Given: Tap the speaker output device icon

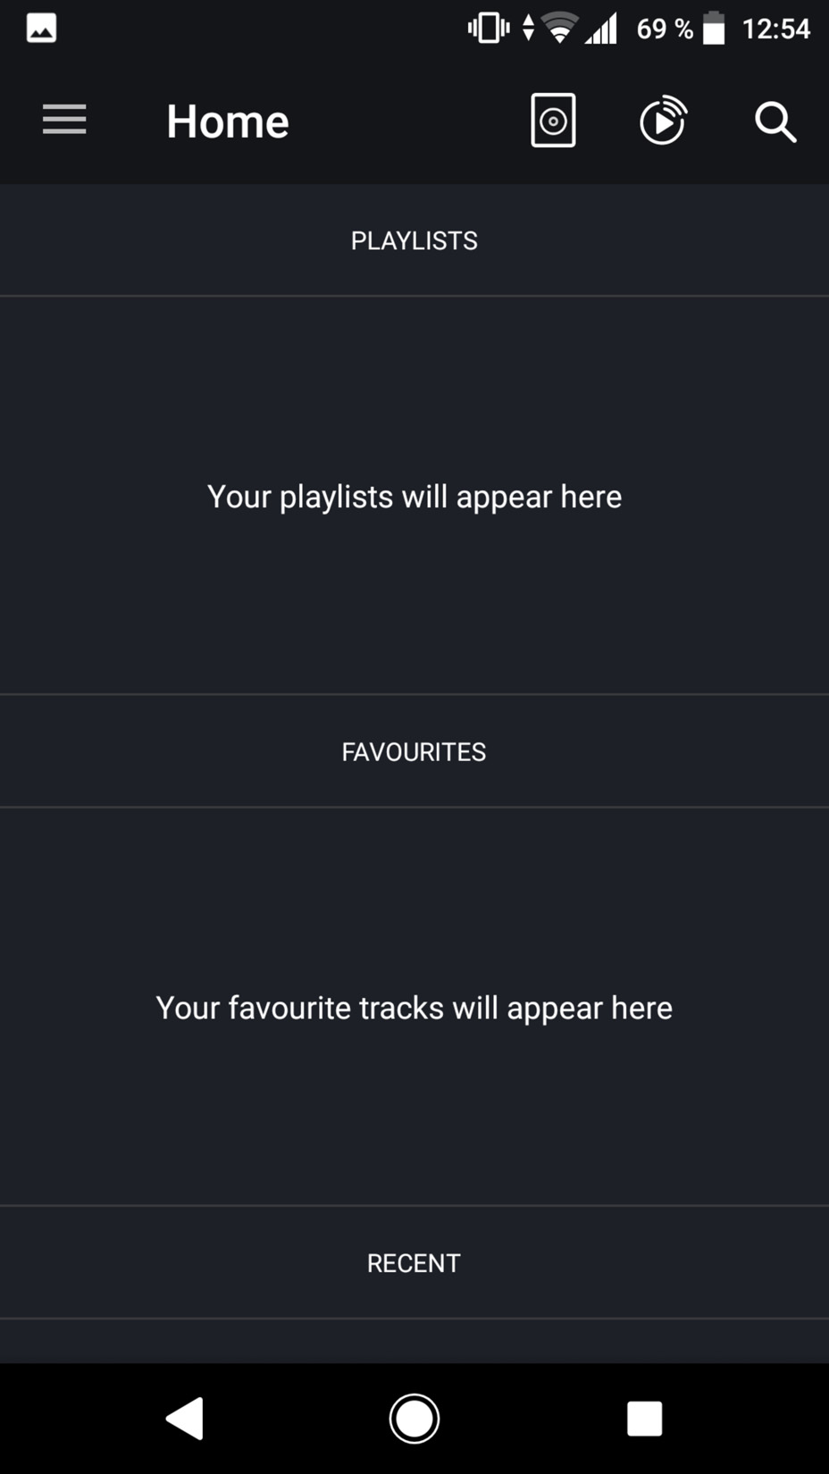Looking at the screenshot, I should coord(553,120).
